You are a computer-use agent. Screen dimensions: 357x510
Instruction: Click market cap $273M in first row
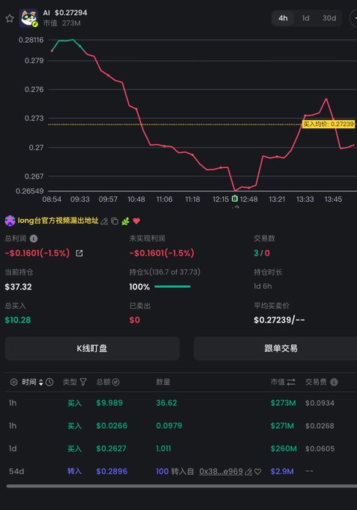tap(283, 403)
